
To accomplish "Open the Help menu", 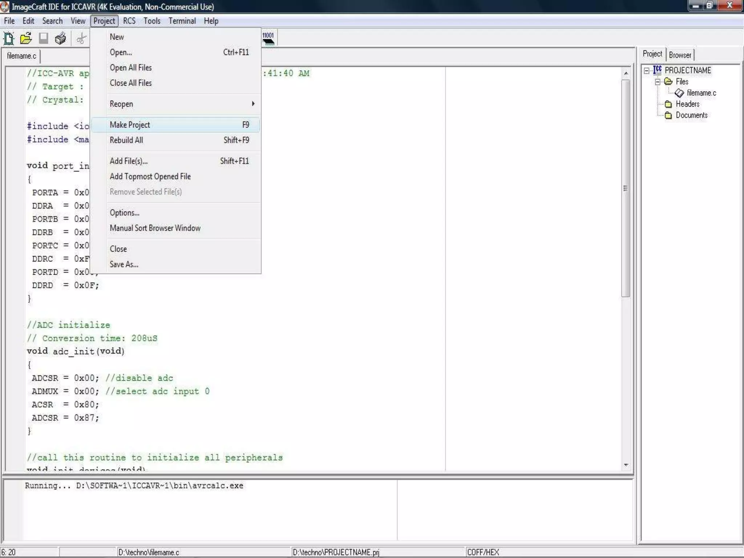I will coord(211,21).
